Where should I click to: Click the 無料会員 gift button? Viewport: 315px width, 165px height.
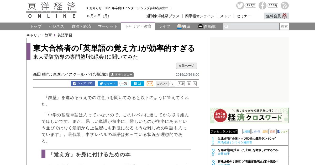pos(276,16)
